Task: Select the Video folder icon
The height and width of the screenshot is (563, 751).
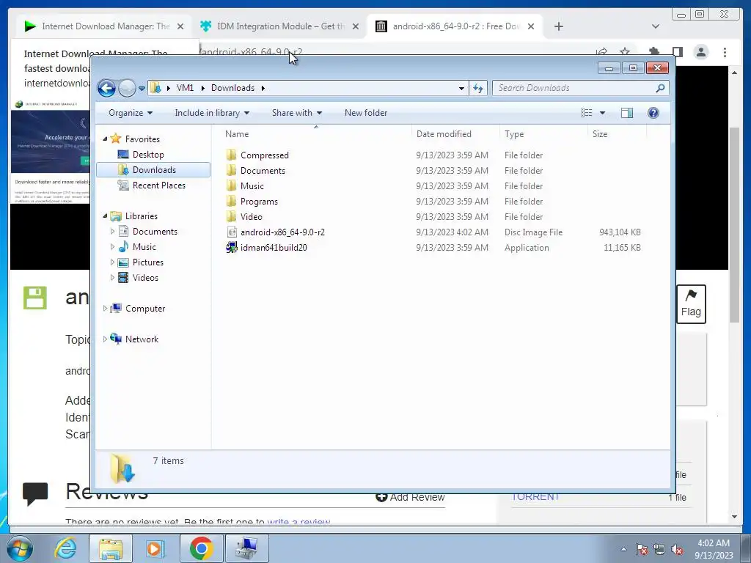Action: coord(231,216)
